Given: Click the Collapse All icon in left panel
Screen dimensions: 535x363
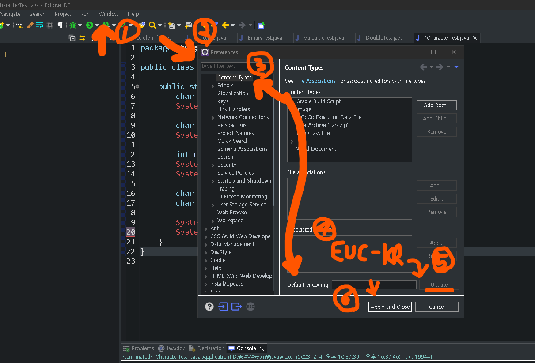Looking at the screenshot, I should coord(72,38).
